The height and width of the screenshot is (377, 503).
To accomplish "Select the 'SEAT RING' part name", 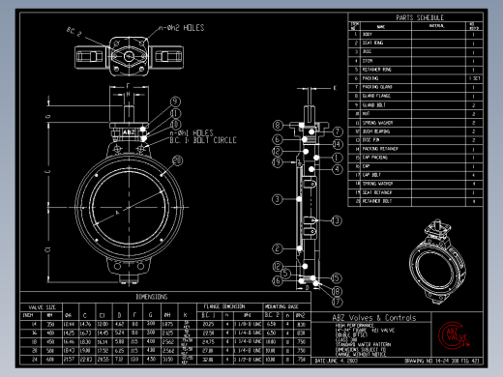I will 372,43.
